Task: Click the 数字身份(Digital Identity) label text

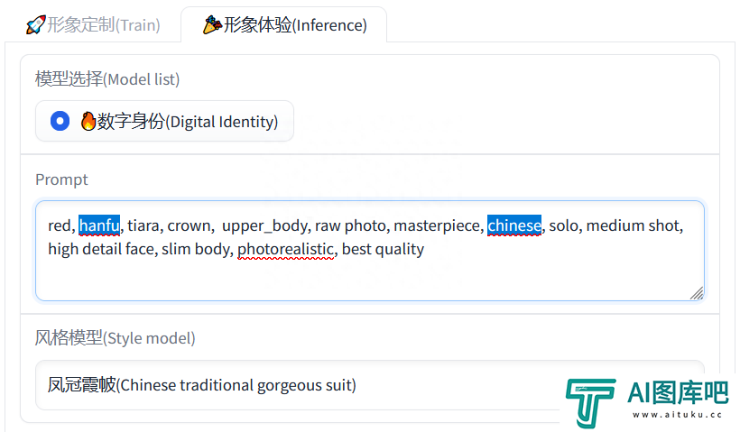Action: [188, 121]
